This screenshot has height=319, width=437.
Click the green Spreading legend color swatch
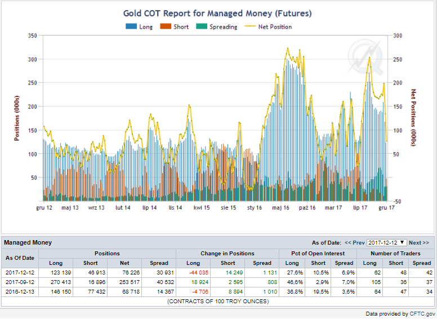(x=202, y=26)
